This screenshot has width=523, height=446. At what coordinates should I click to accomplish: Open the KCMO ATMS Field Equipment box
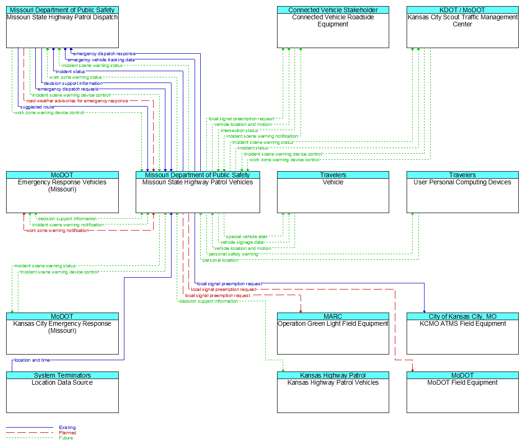pyautogui.click(x=462, y=333)
